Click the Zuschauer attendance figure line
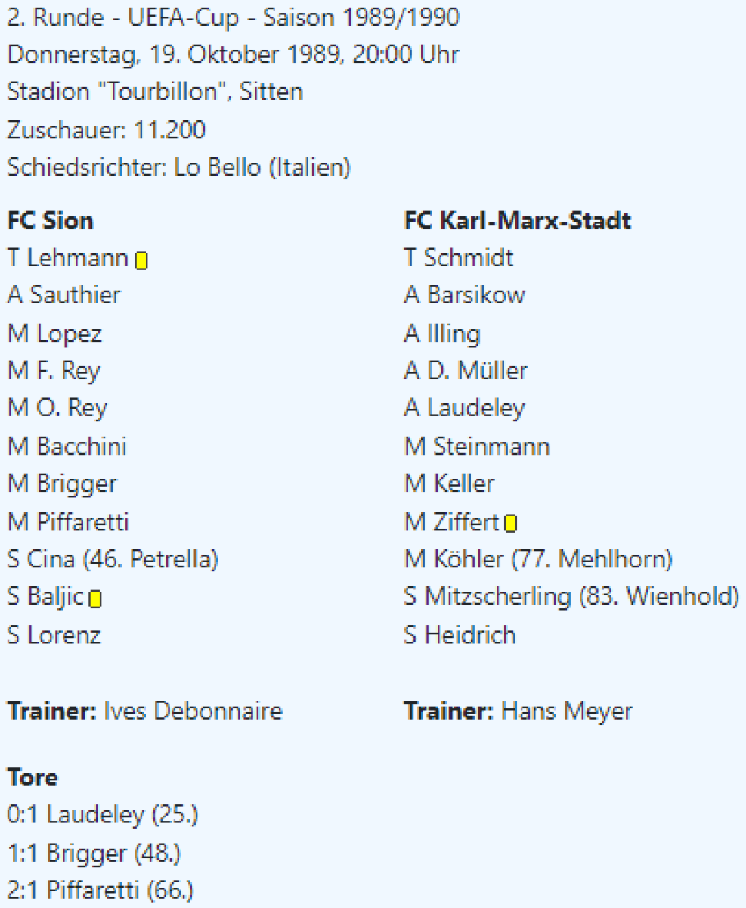The width and height of the screenshot is (746, 908). (106, 130)
